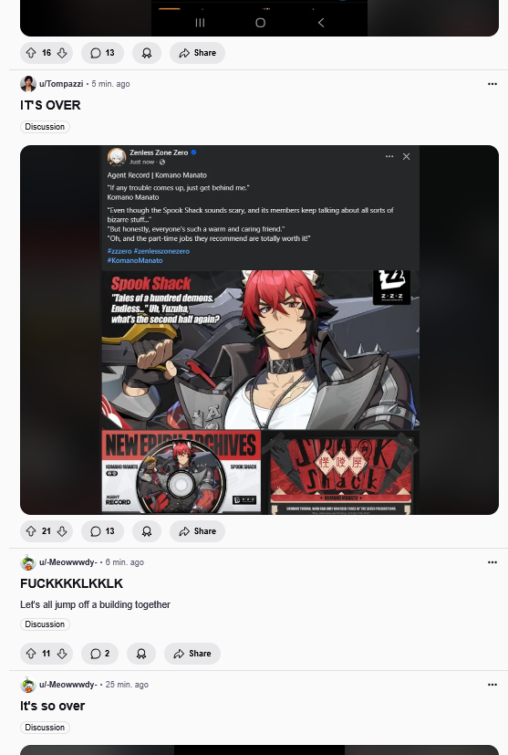Give award to the top post

click(147, 53)
